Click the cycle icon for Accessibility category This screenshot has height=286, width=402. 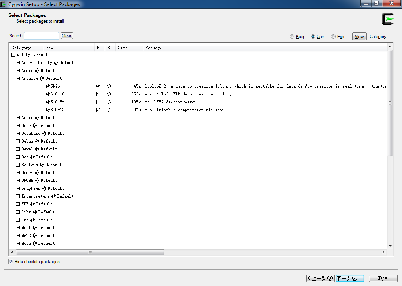point(56,62)
